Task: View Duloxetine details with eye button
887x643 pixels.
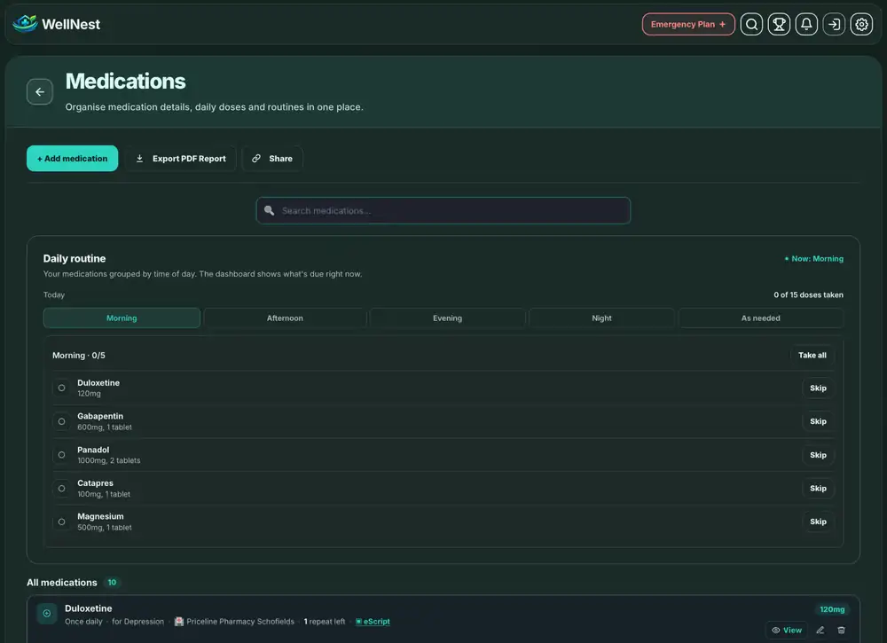Action: [787, 630]
